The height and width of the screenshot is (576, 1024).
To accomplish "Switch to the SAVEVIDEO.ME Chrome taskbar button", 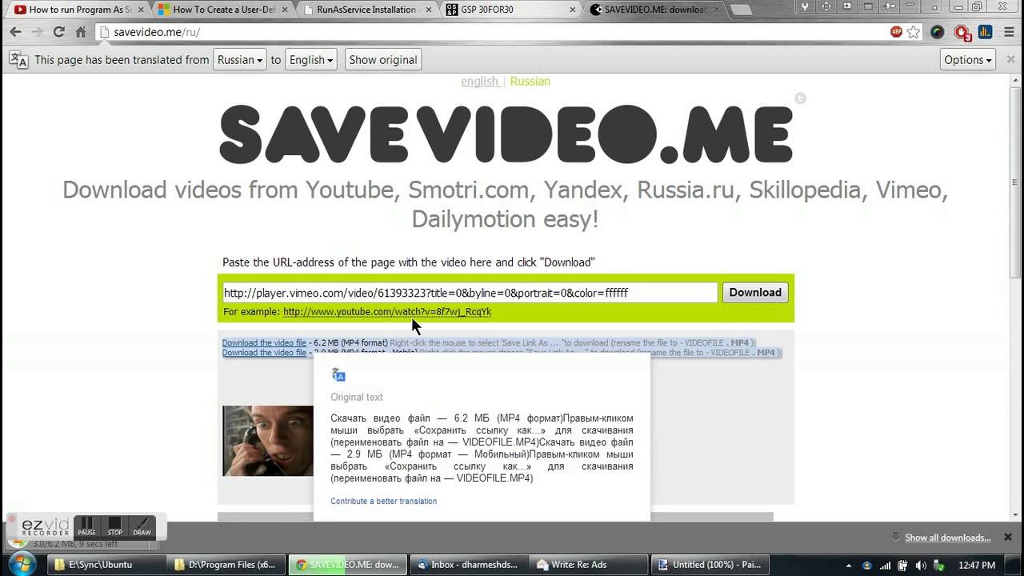I will (x=347, y=565).
